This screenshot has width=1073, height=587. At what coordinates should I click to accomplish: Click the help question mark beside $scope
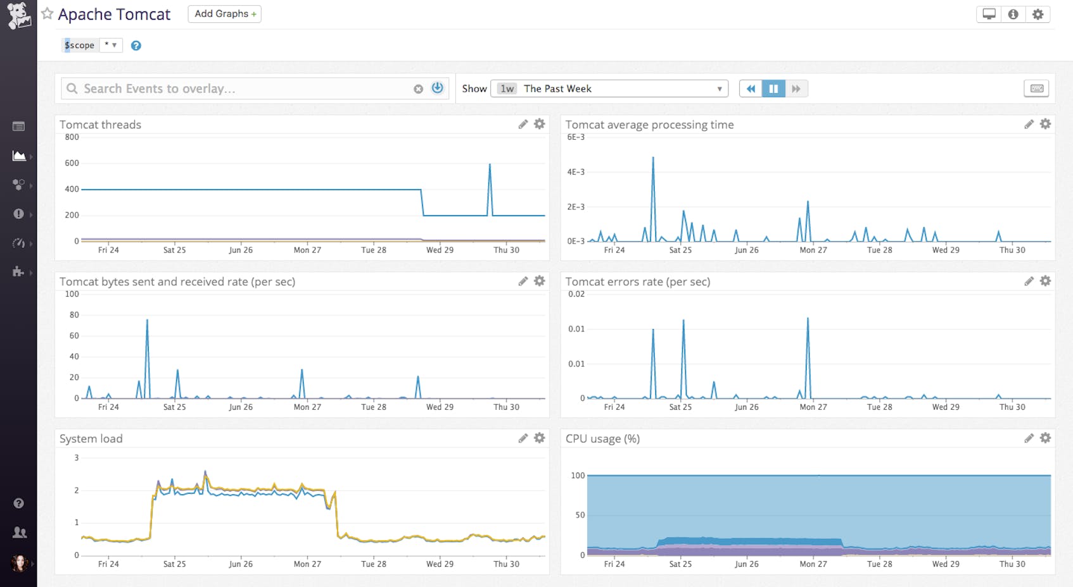pyautogui.click(x=136, y=45)
